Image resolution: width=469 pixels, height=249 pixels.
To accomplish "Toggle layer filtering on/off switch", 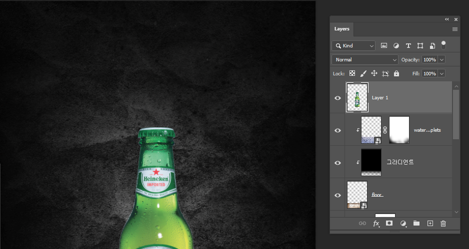I will coord(443,45).
